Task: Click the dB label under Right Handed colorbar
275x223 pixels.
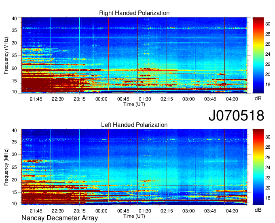Action: [x=258, y=99]
